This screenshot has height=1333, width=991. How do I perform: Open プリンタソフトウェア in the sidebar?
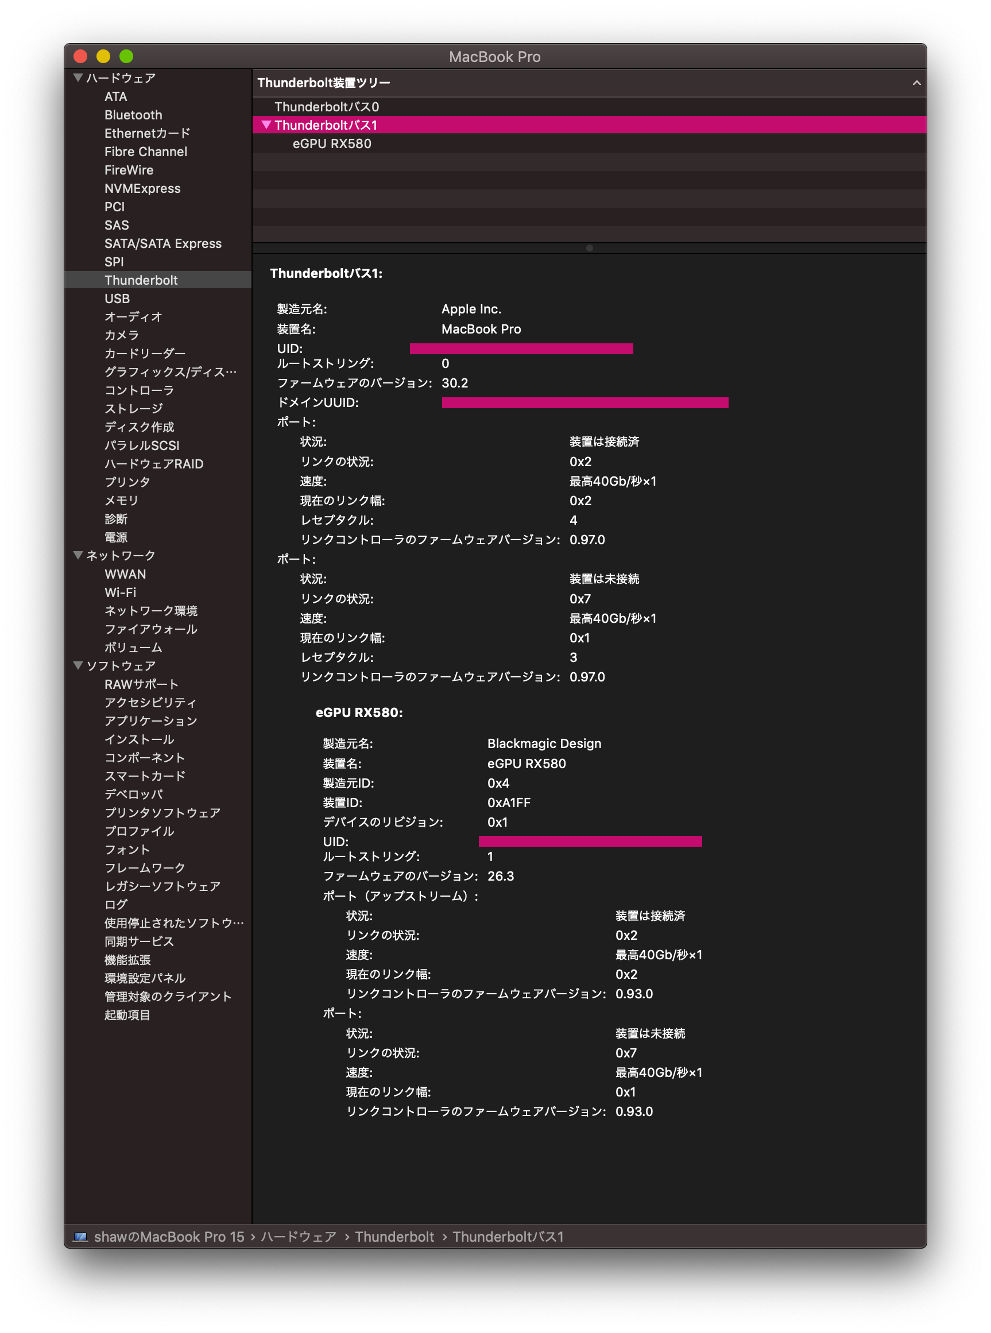tap(162, 812)
